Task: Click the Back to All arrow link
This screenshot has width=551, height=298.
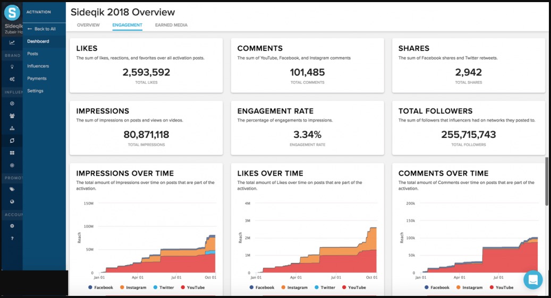Action: 41,29
